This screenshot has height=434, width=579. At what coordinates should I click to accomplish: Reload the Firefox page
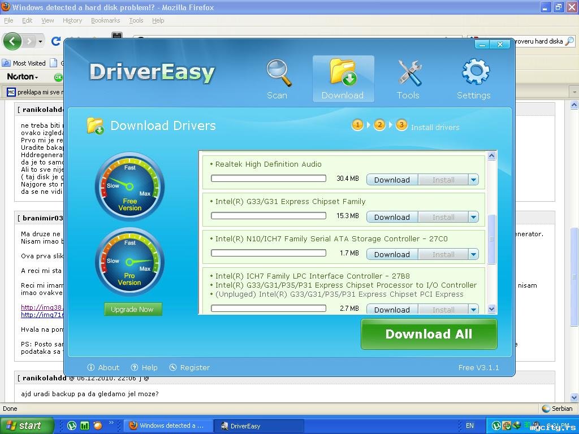coord(56,41)
